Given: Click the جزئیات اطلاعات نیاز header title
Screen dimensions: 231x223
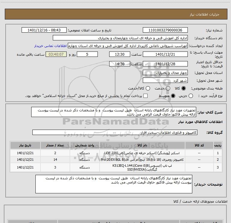Looking at the screenshot, I should pyautogui.click(x=205, y=14).
